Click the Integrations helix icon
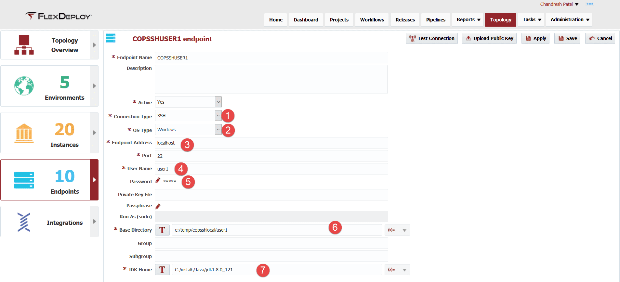The image size is (620, 282). (24, 222)
